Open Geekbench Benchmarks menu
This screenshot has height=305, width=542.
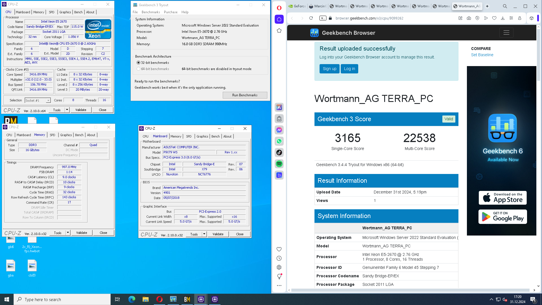click(x=151, y=12)
